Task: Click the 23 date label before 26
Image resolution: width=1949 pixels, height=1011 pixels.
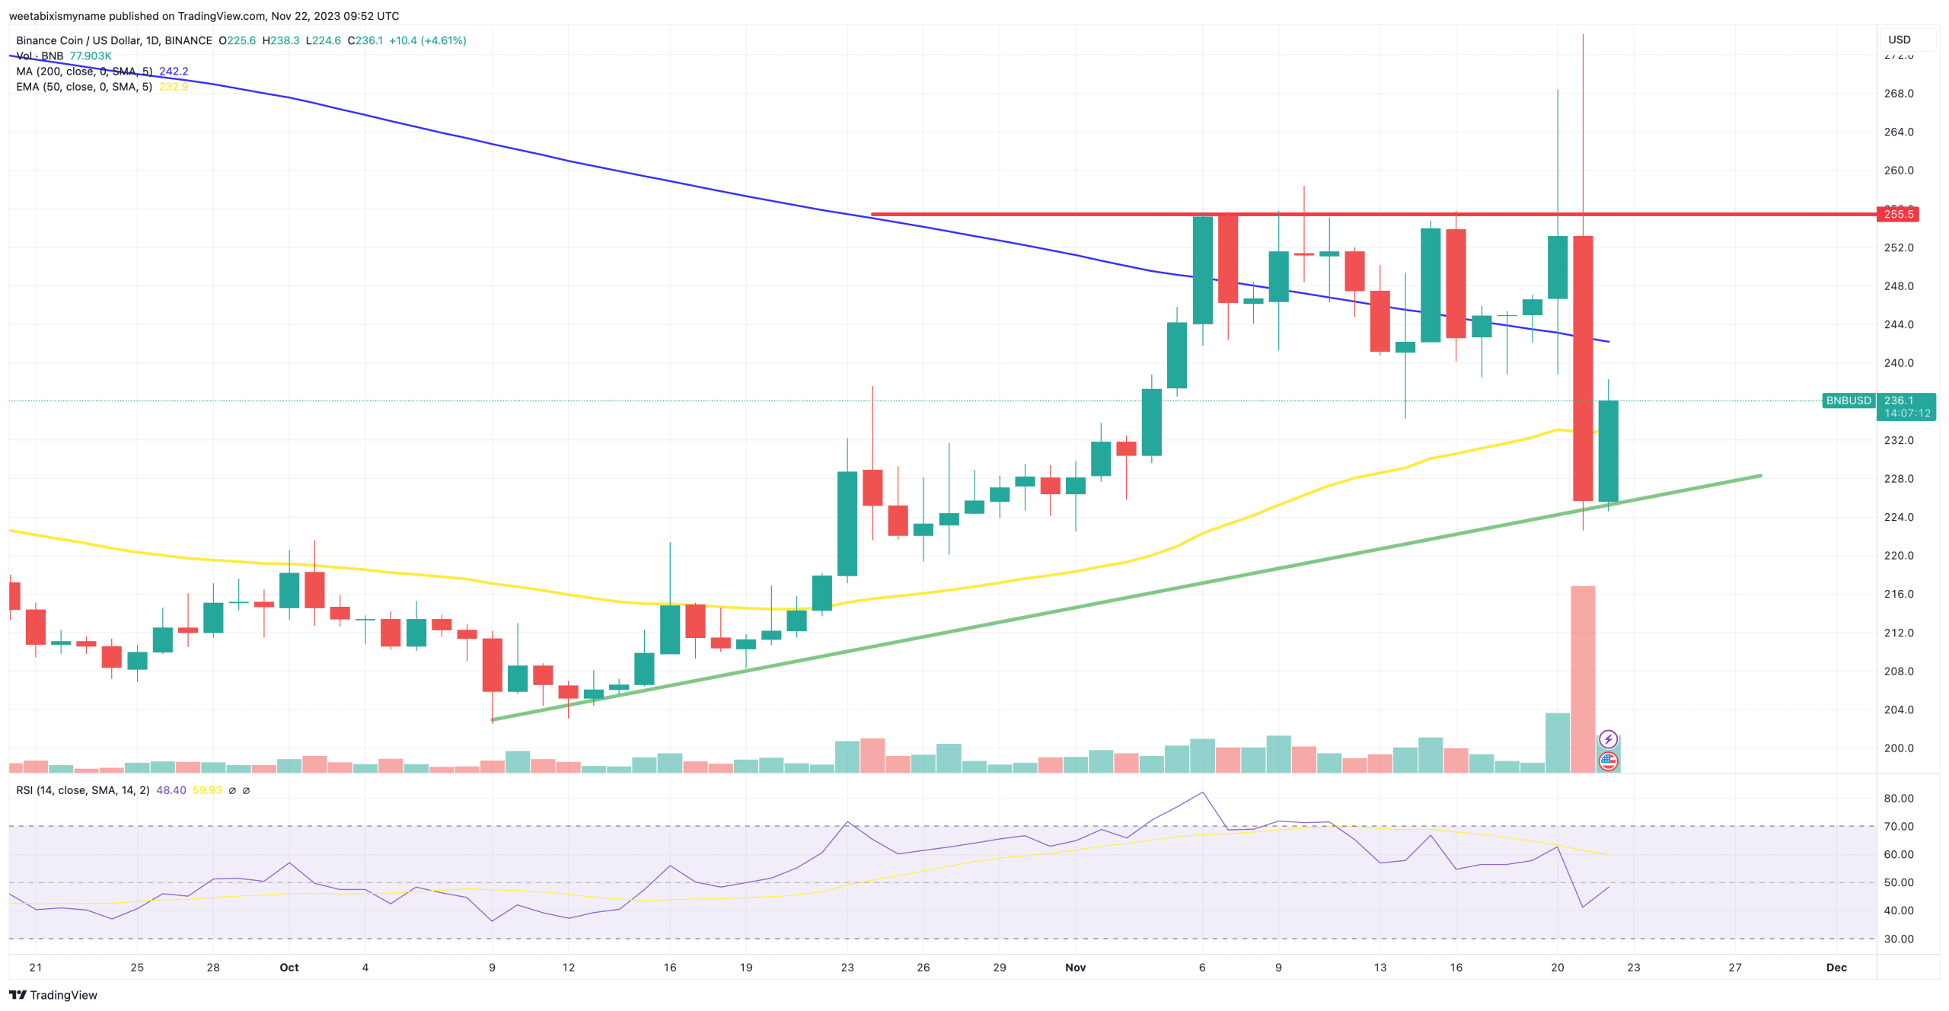Action: click(x=847, y=967)
